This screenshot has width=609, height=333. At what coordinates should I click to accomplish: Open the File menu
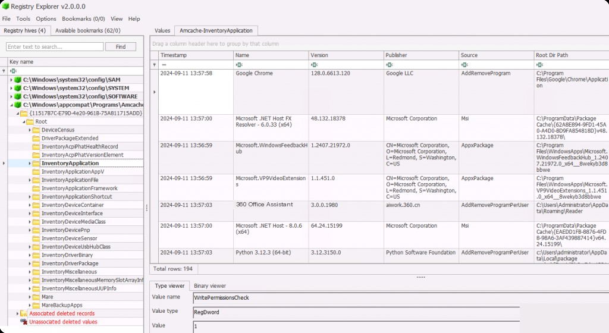6,18
